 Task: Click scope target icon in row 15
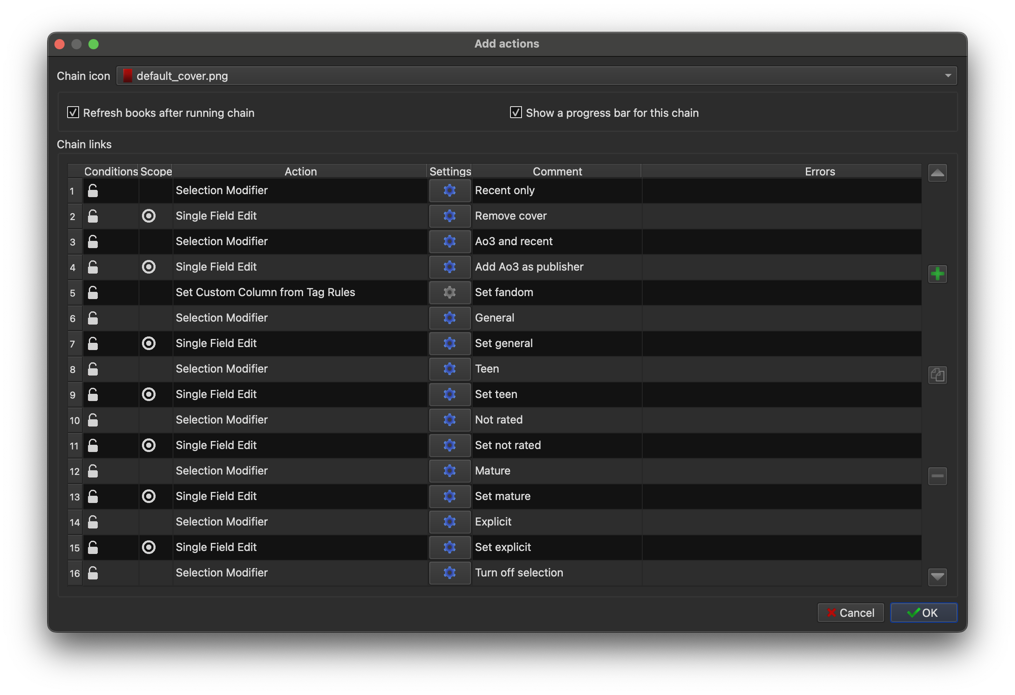pos(148,548)
